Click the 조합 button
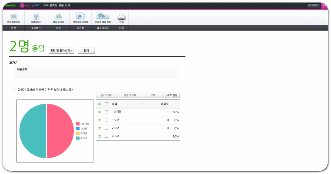This screenshot has height=174, width=331. click(153, 95)
